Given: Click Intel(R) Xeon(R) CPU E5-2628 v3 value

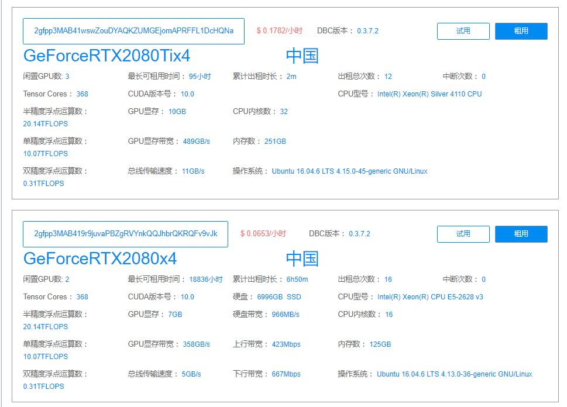Looking at the screenshot, I should (x=430, y=296).
